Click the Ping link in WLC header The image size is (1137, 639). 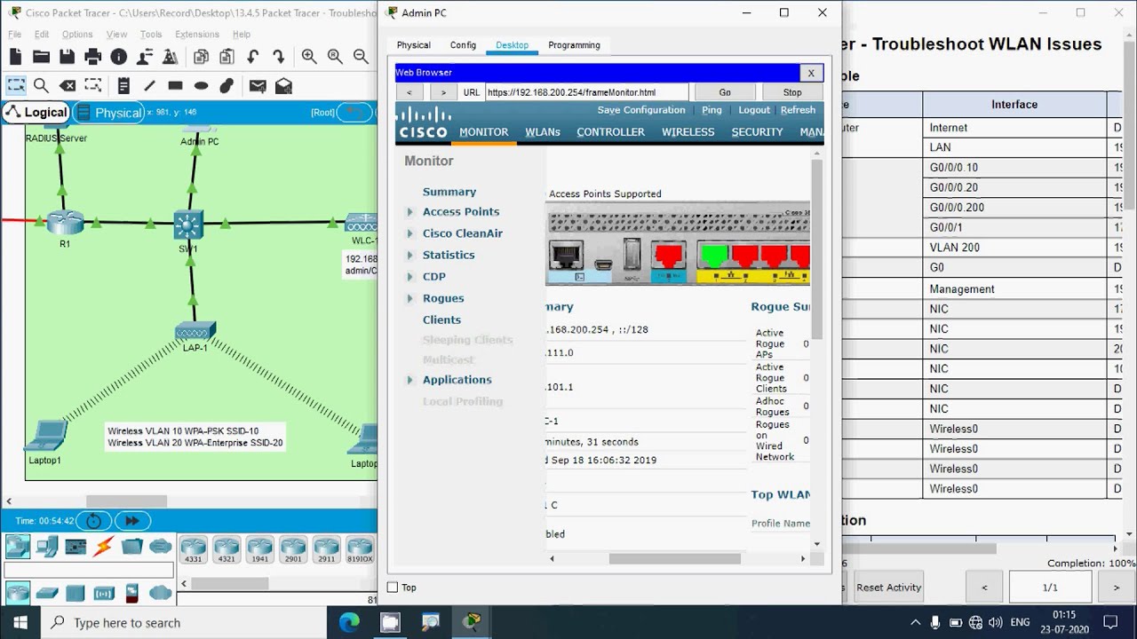tap(712, 110)
